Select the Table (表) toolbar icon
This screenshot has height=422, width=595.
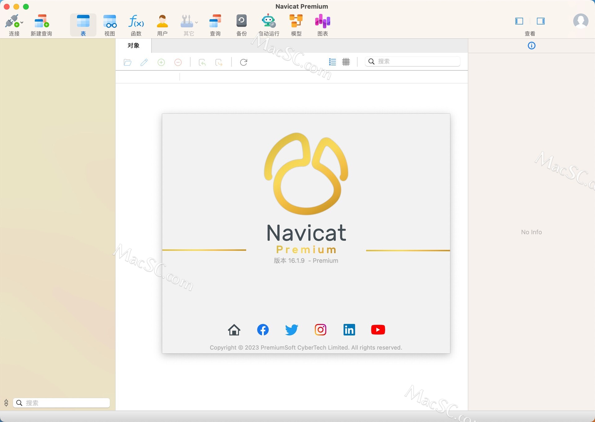click(x=83, y=21)
